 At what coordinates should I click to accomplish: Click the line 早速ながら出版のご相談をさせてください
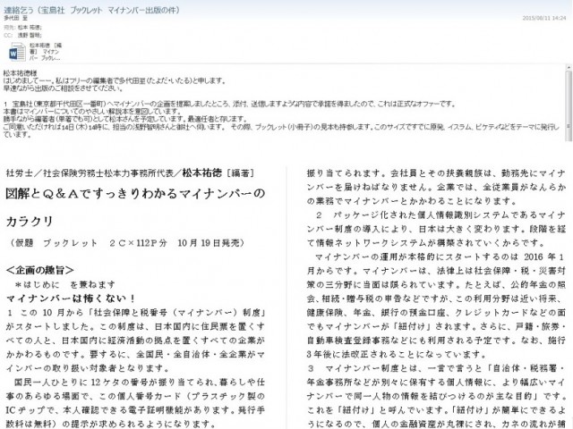click(x=64, y=88)
